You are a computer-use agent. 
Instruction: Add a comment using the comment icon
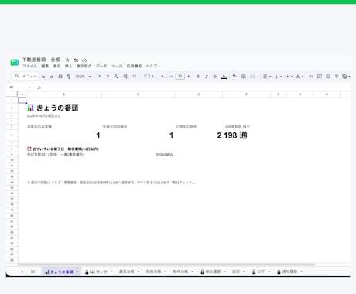tap(320, 77)
